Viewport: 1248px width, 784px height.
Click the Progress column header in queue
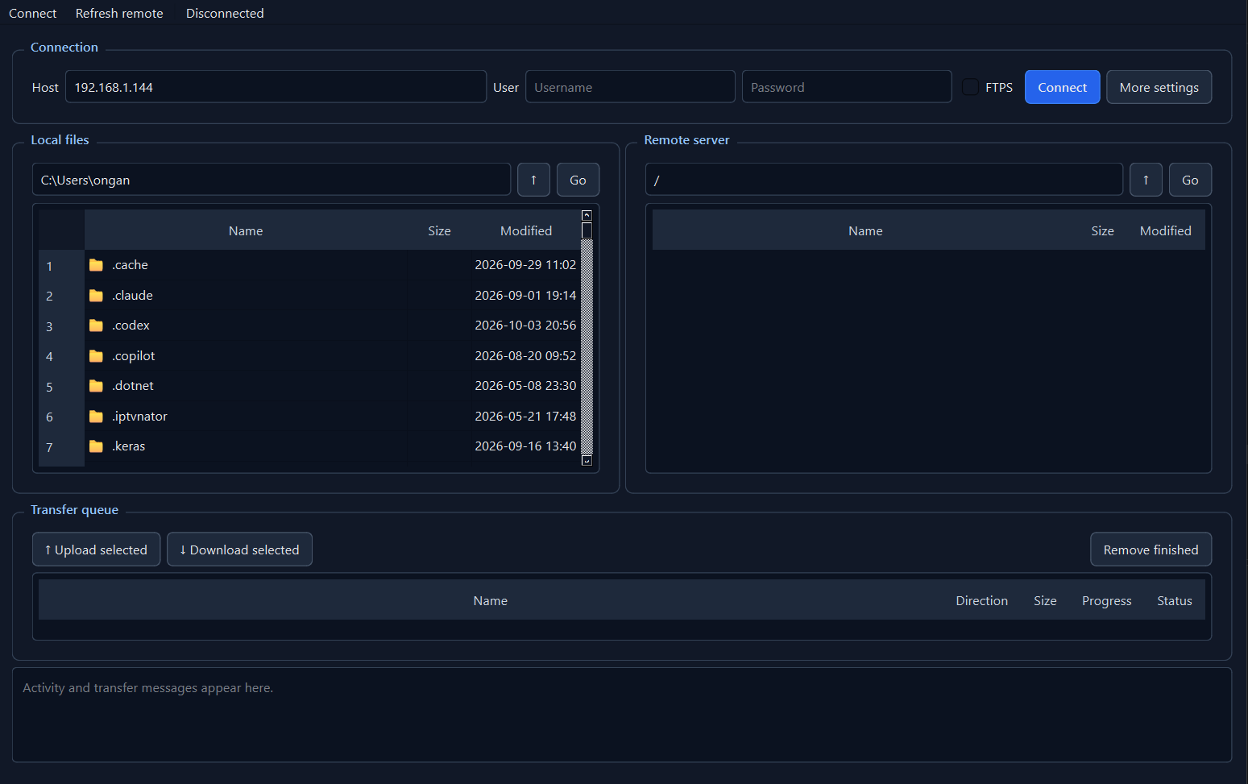click(x=1107, y=601)
